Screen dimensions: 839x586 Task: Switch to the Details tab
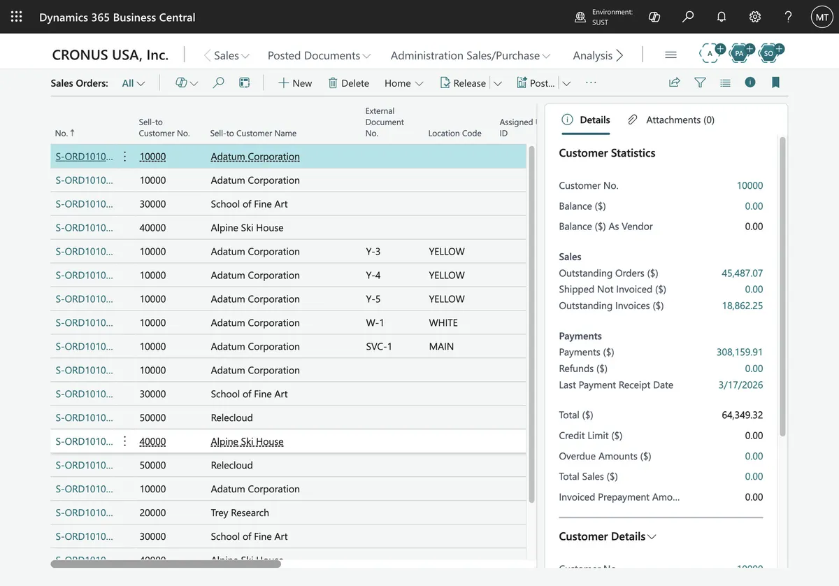587,120
